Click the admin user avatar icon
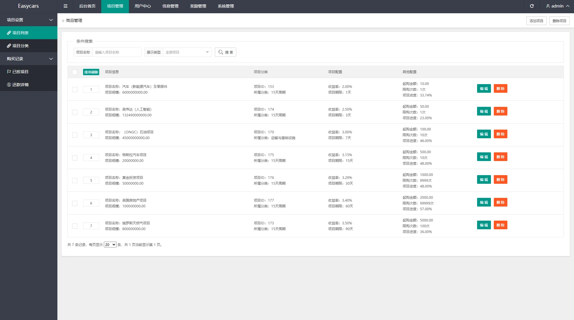Image resolution: width=574 pixels, height=320 pixels. coord(548,6)
